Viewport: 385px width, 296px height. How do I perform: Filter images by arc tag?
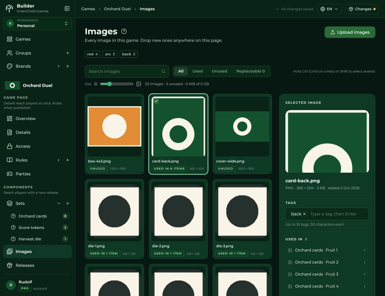click(110, 54)
